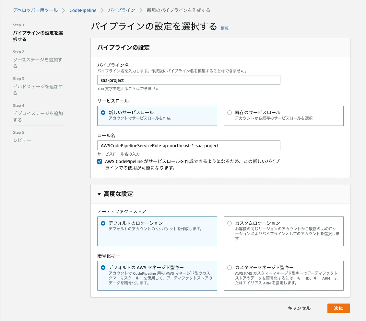Toggle the AWS CodePipeline service role permission checkbox
This screenshot has width=366, height=321.
pyautogui.click(x=100, y=161)
